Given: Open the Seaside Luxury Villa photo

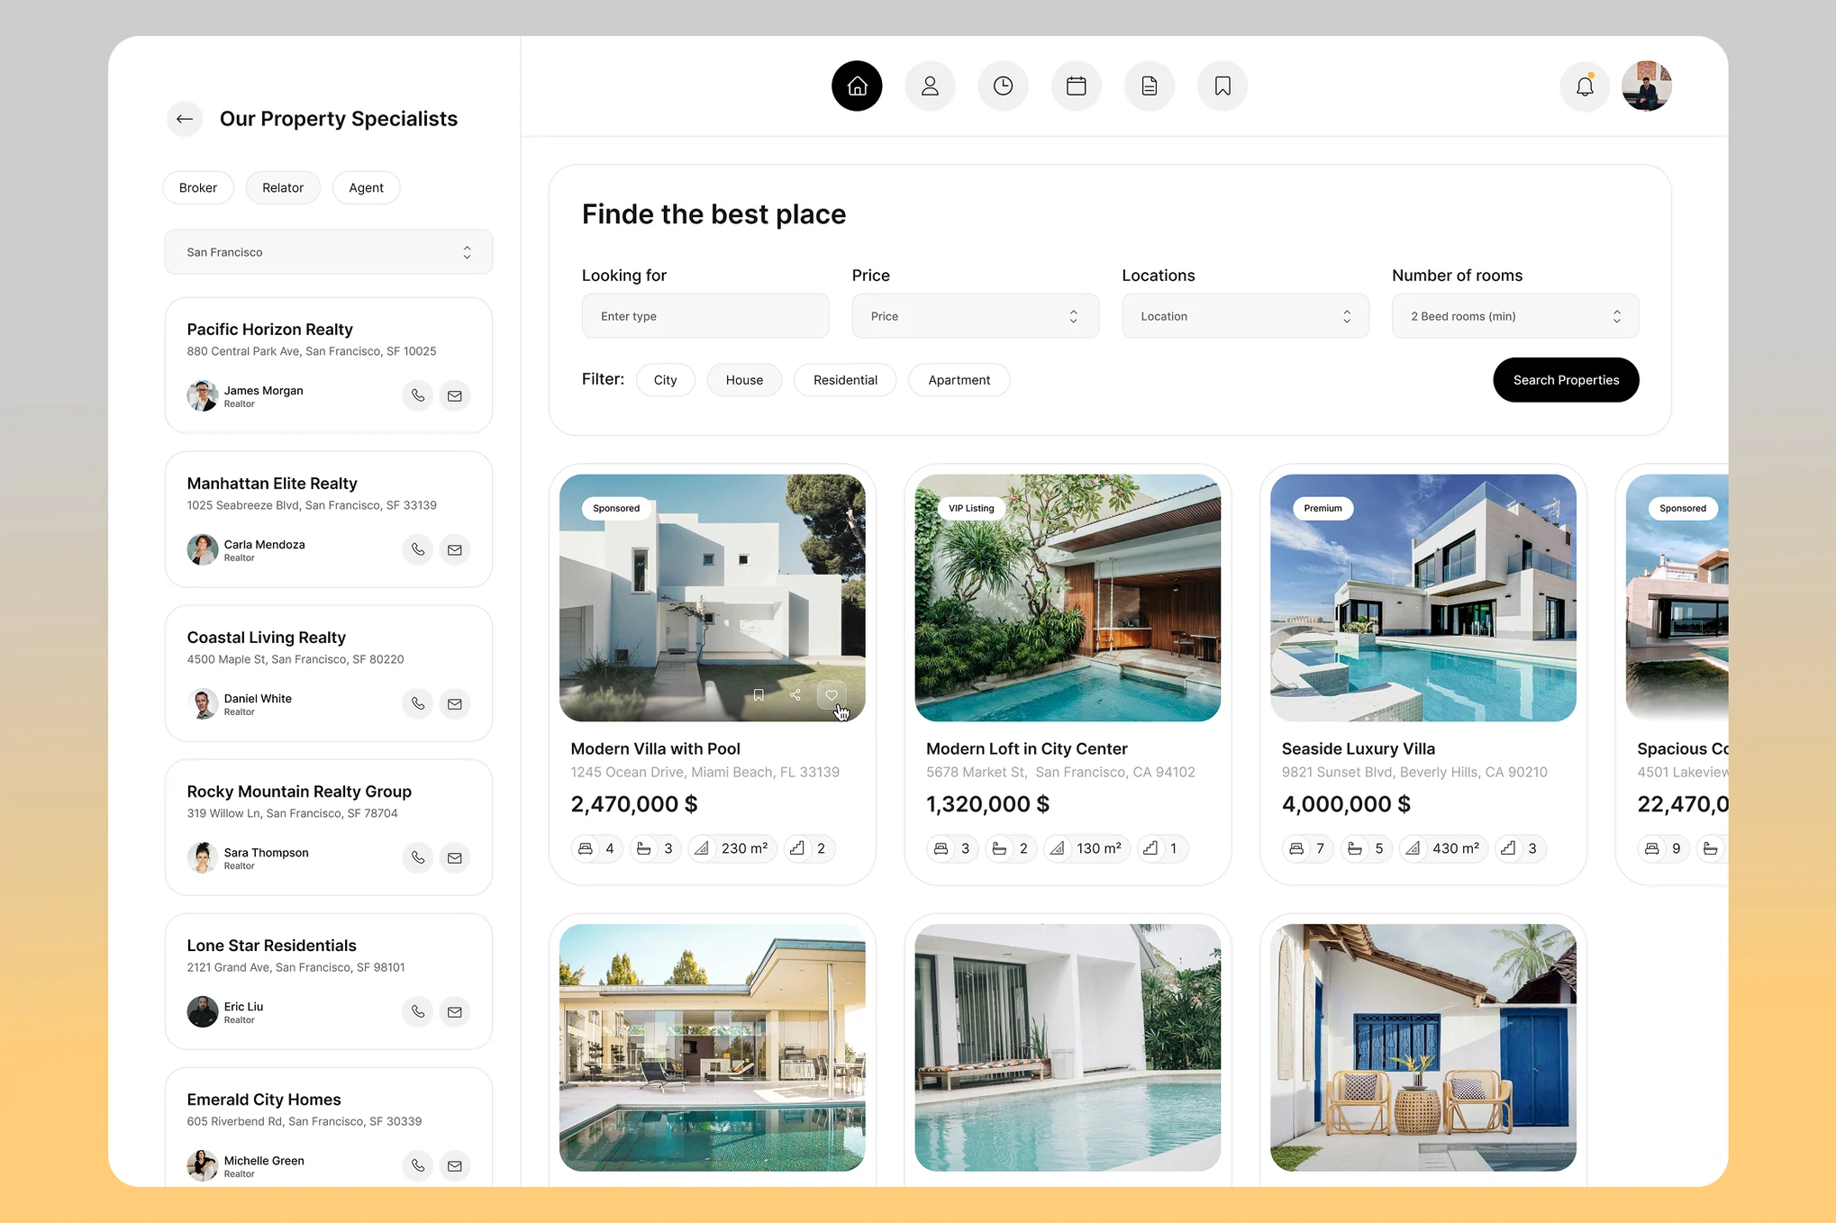Looking at the screenshot, I should [x=1423, y=598].
